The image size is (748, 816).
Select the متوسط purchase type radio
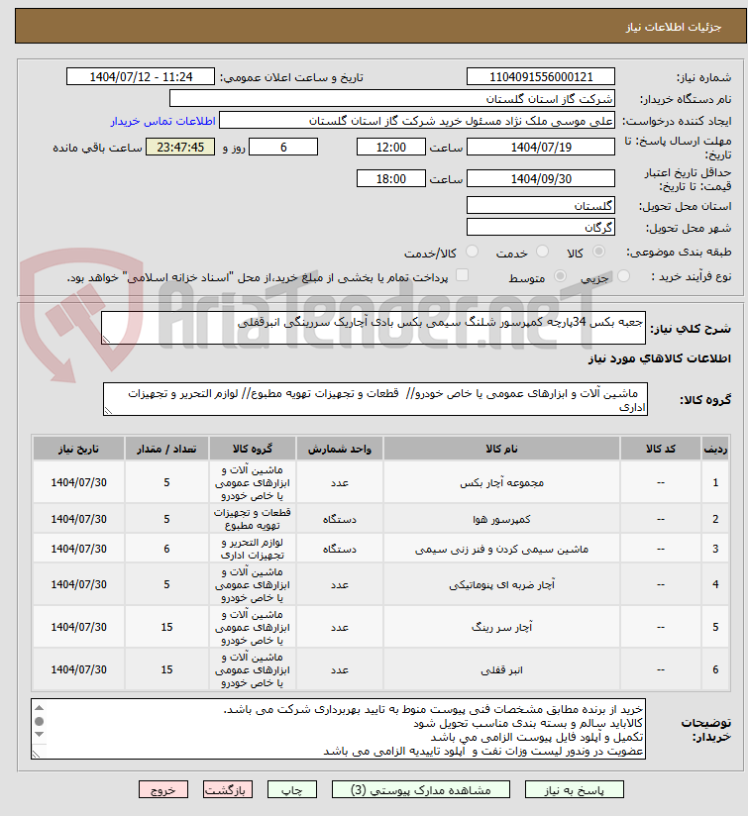tap(560, 276)
